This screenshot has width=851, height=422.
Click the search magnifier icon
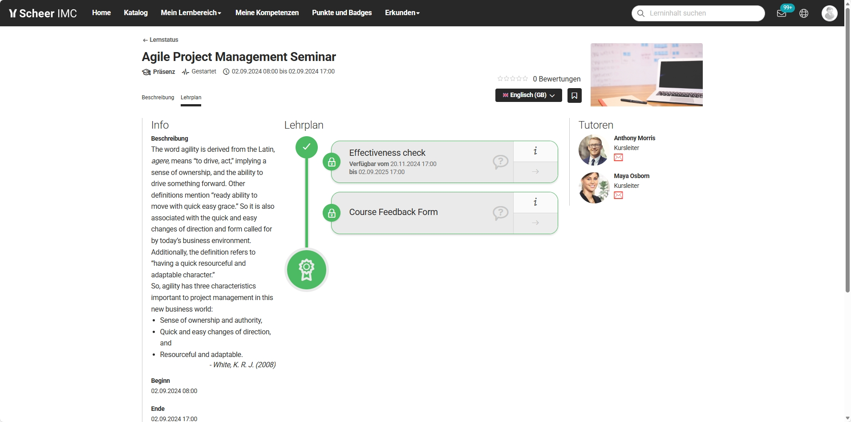641,13
